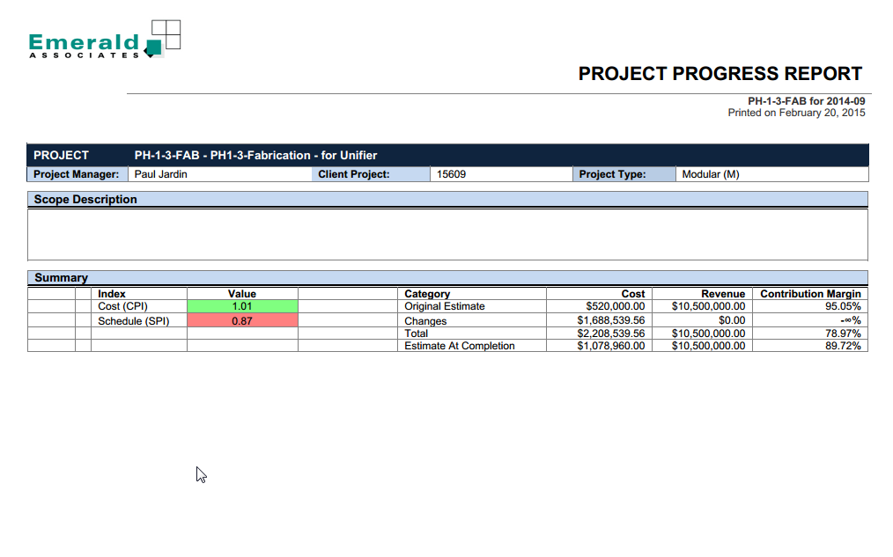
Task: Click the Project Progress Report title
Action: 720,74
